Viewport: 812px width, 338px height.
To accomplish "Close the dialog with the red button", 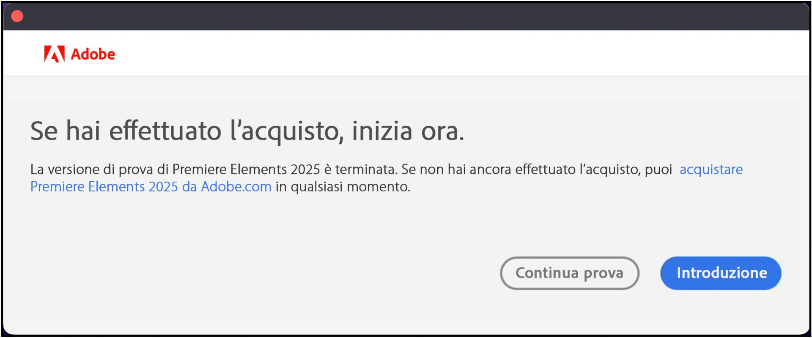I will coord(17,16).
